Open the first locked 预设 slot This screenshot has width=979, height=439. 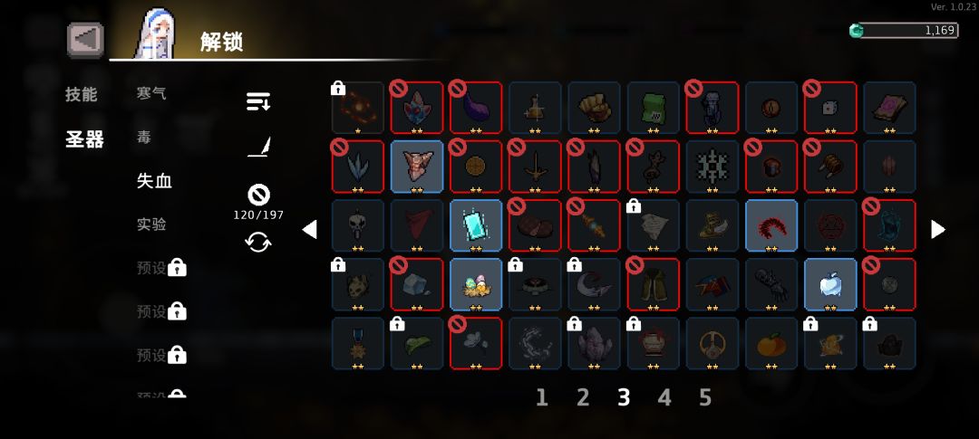161,268
